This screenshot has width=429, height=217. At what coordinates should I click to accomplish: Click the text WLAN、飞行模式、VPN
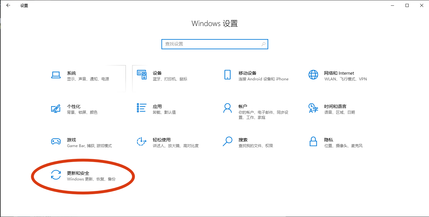[x=345, y=79]
